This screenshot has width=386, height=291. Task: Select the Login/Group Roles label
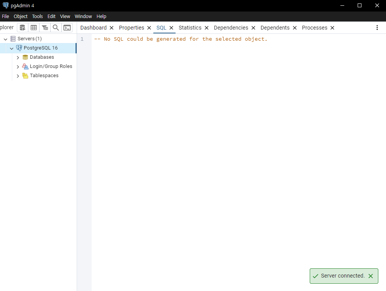tap(51, 66)
